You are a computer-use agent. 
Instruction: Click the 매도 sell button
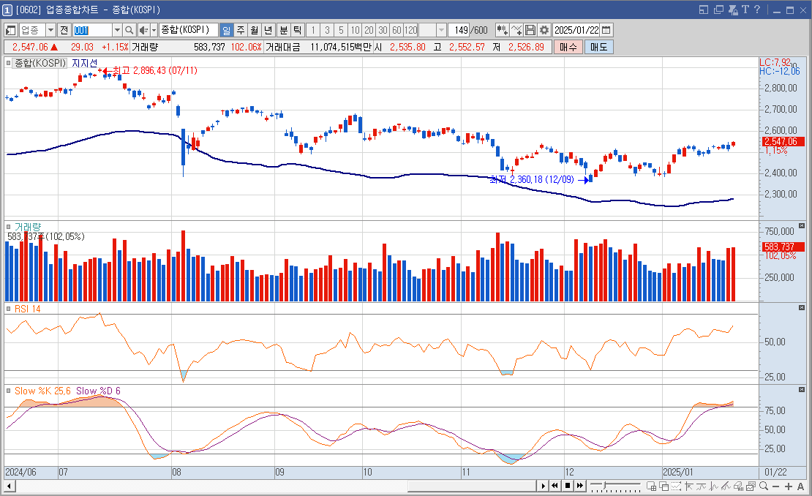[598, 47]
